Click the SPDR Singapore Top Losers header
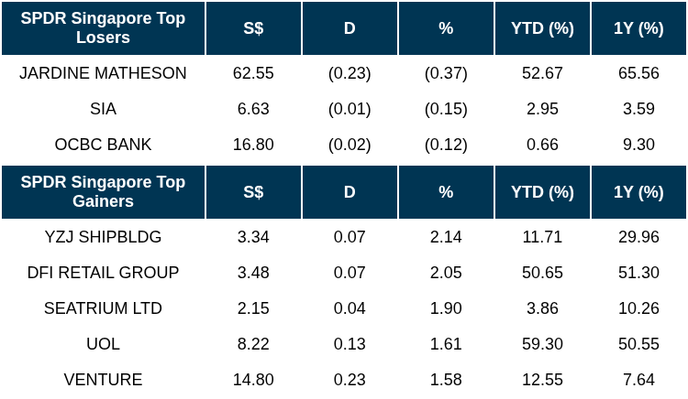Image resolution: width=688 pixels, height=399 pixels. tap(103, 27)
